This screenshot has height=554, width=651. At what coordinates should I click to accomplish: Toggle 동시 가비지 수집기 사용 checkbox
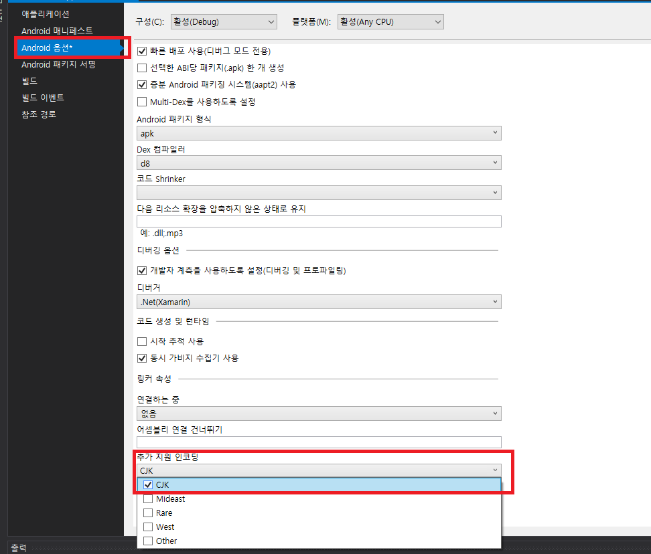[142, 358]
